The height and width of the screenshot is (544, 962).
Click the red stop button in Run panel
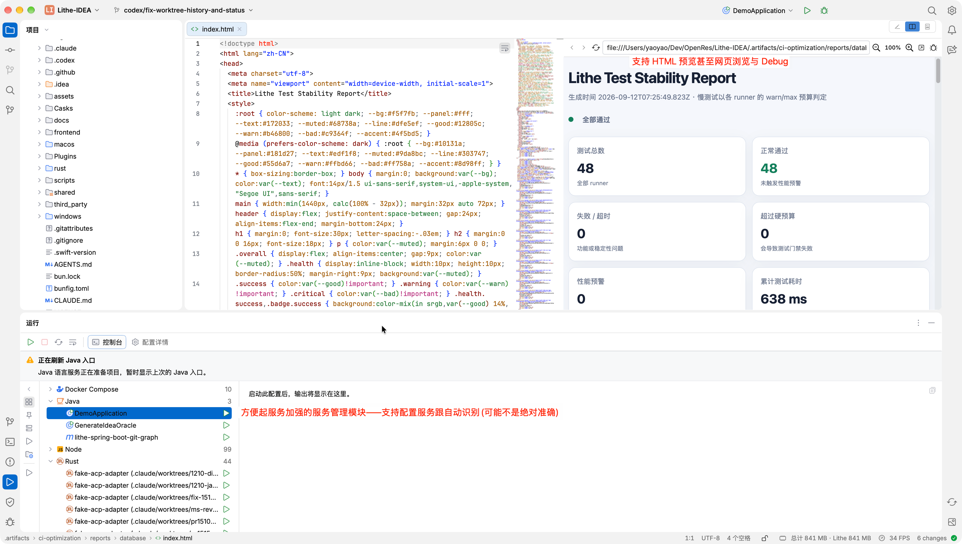pyautogui.click(x=45, y=342)
